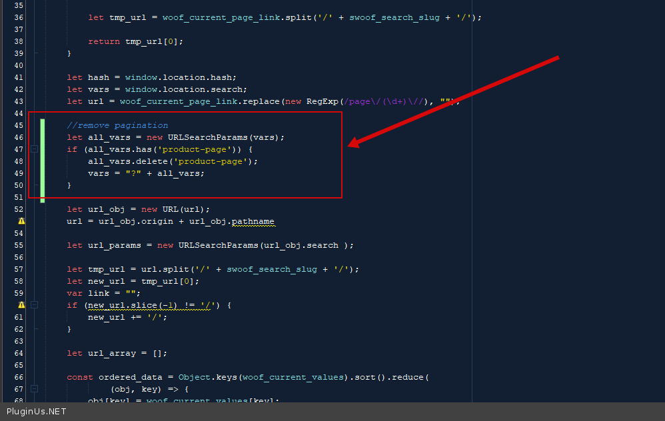Collapse the (obj, key) arrow function block

pos(35,389)
